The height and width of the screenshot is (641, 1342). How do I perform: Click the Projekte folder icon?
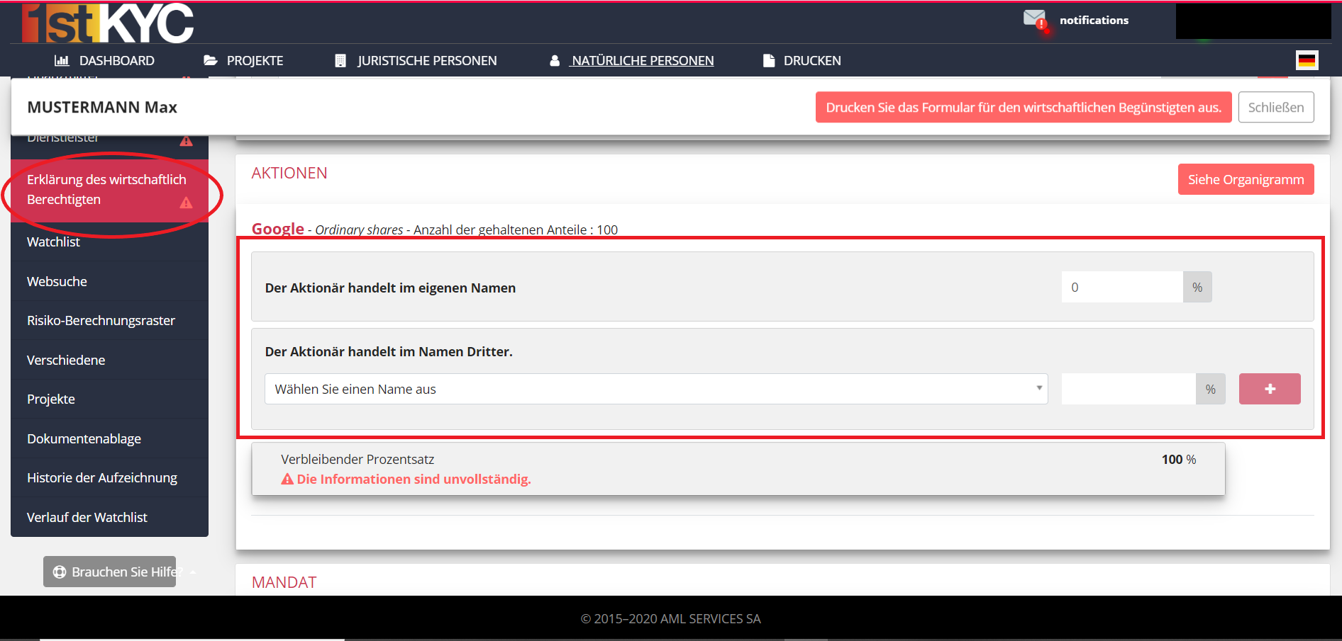pyautogui.click(x=211, y=61)
